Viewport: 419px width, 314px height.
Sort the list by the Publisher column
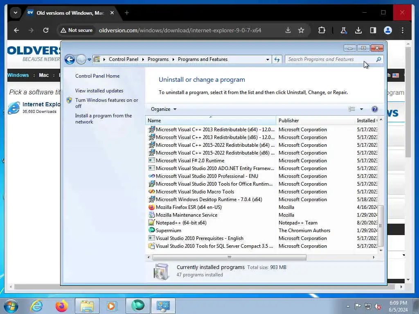[315, 121]
